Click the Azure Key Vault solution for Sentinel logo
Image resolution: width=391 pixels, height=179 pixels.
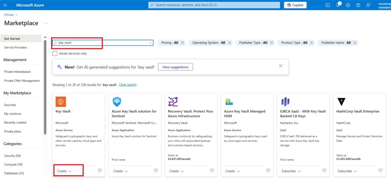pyautogui.click(x=117, y=102)
